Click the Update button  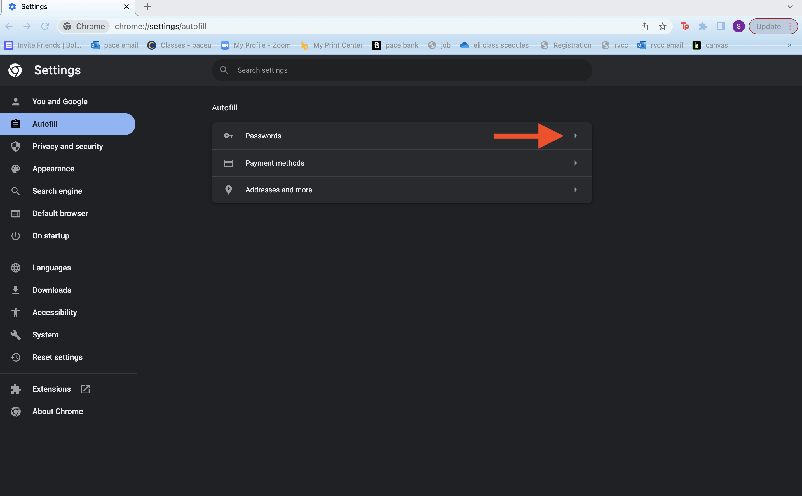pyautogui.click(x=768, y=26)
